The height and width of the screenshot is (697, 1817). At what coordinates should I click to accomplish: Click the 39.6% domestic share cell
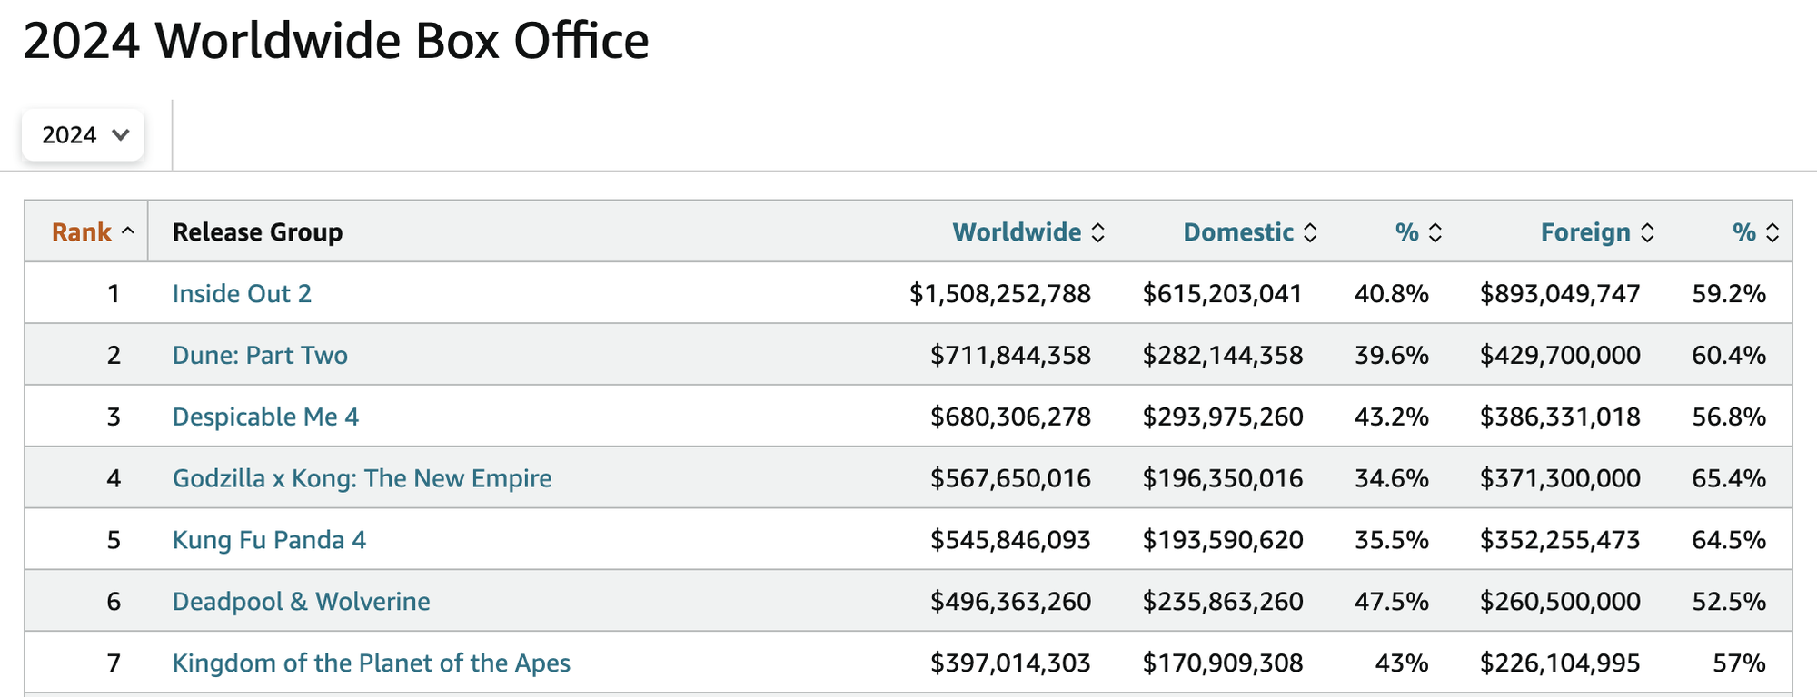1392,356
